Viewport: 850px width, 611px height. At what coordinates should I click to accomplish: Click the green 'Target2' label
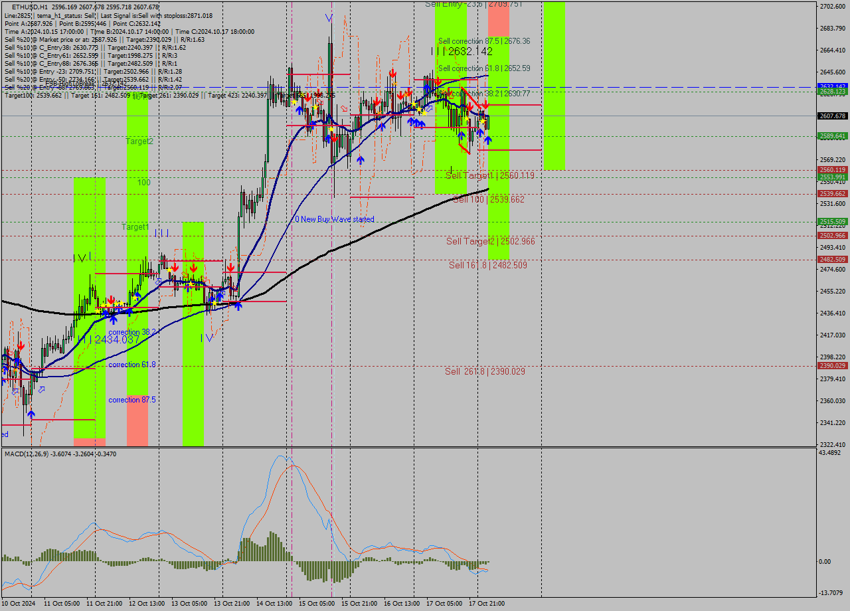(139, 141)
